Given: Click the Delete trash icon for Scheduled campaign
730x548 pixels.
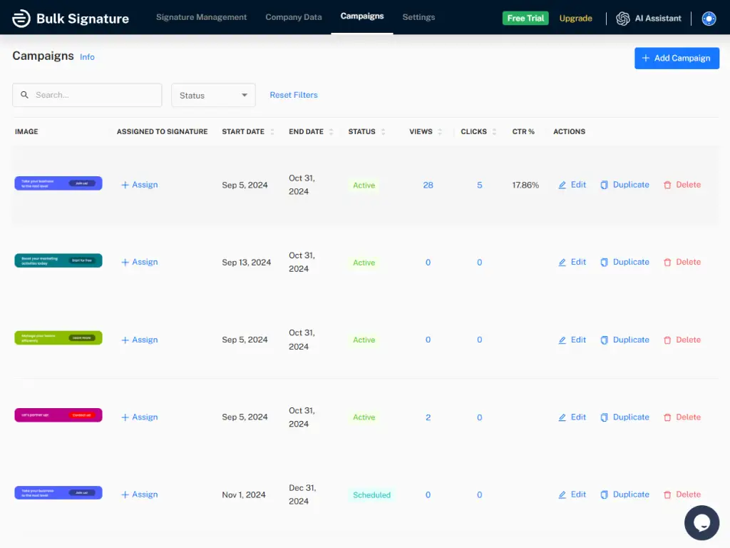Looking at the screenshot, I should pos(667,494).
